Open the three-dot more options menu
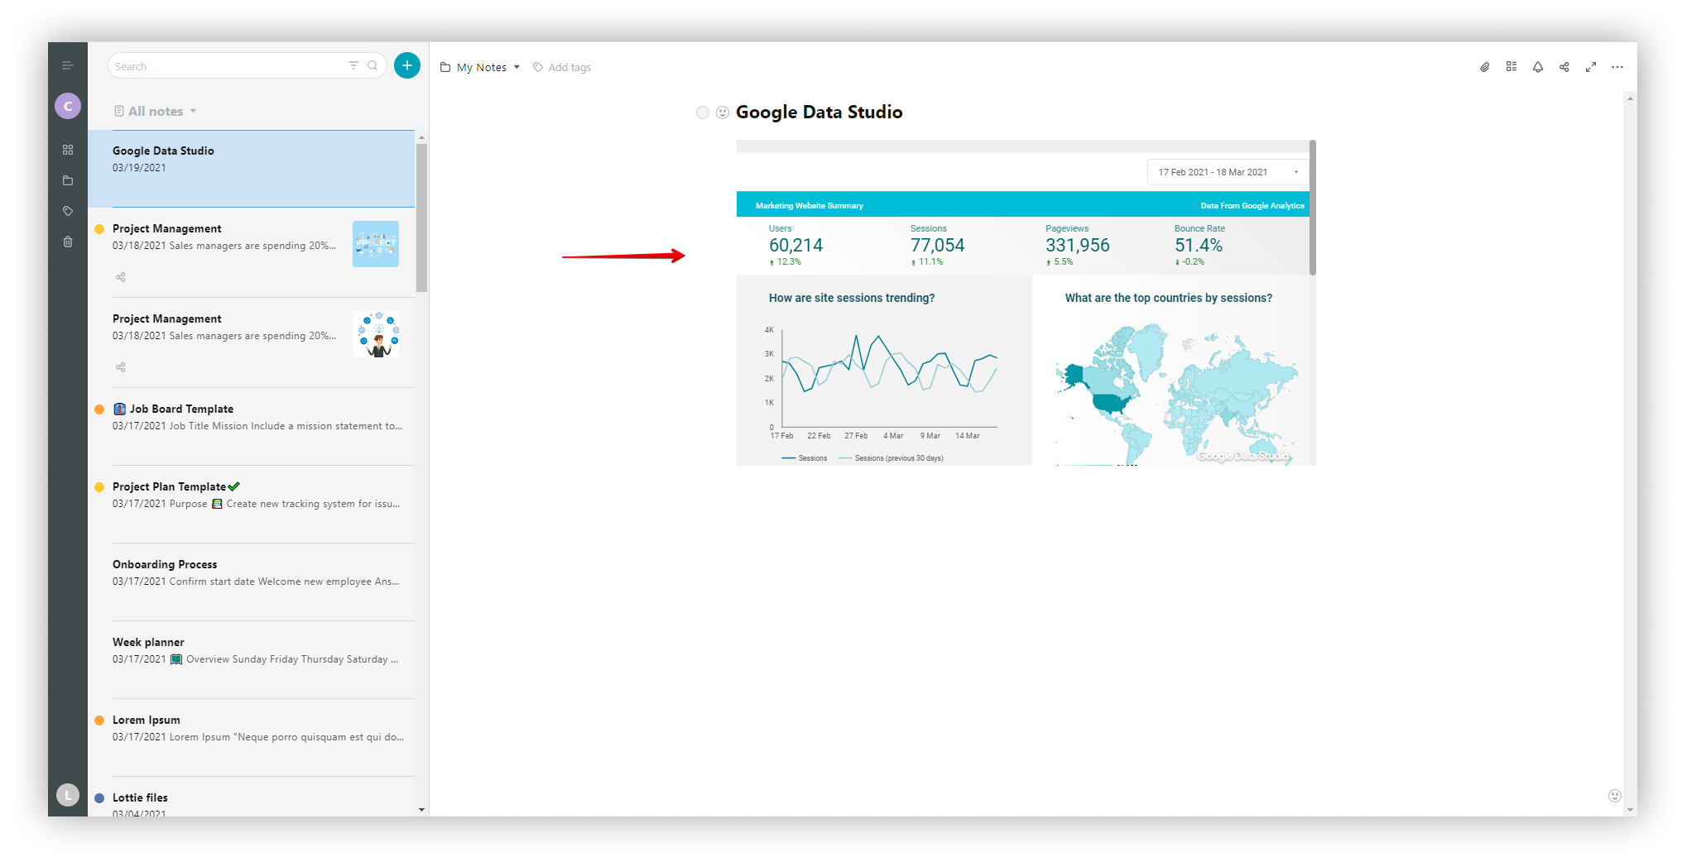This screenshot has height=857, width=1687. [x=1617, y=67]
